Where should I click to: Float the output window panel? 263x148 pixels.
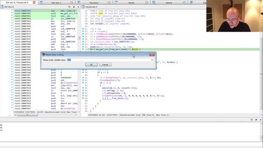pos(256,120)
